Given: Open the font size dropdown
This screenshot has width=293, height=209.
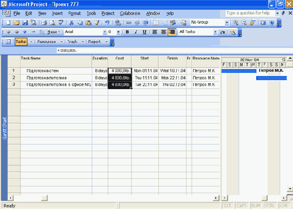Looking at the screenshot, I should point(118,32).
